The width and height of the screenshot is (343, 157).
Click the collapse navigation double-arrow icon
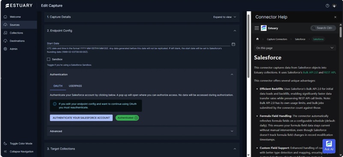pyautogui.click(x=6, y=151)
